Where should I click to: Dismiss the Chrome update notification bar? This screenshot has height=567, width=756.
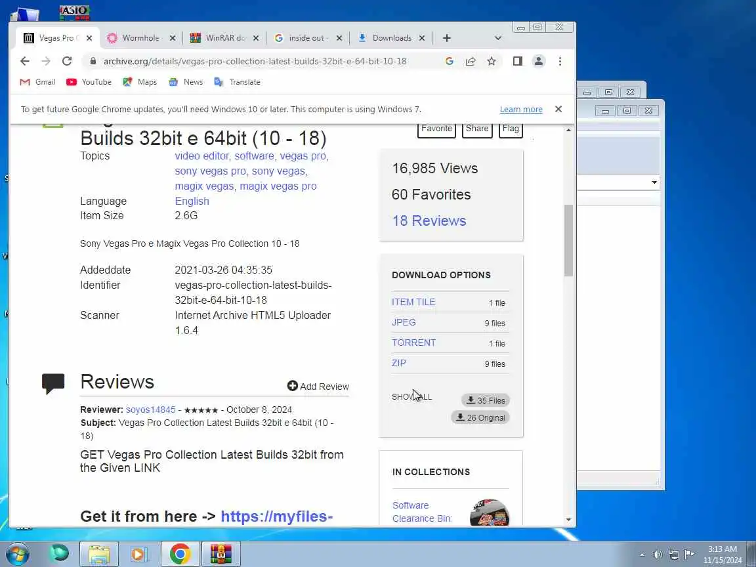point(558,109)
